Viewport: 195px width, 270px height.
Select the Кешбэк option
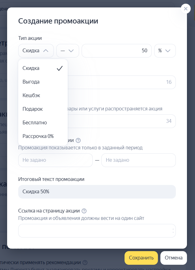pos(31,96)
